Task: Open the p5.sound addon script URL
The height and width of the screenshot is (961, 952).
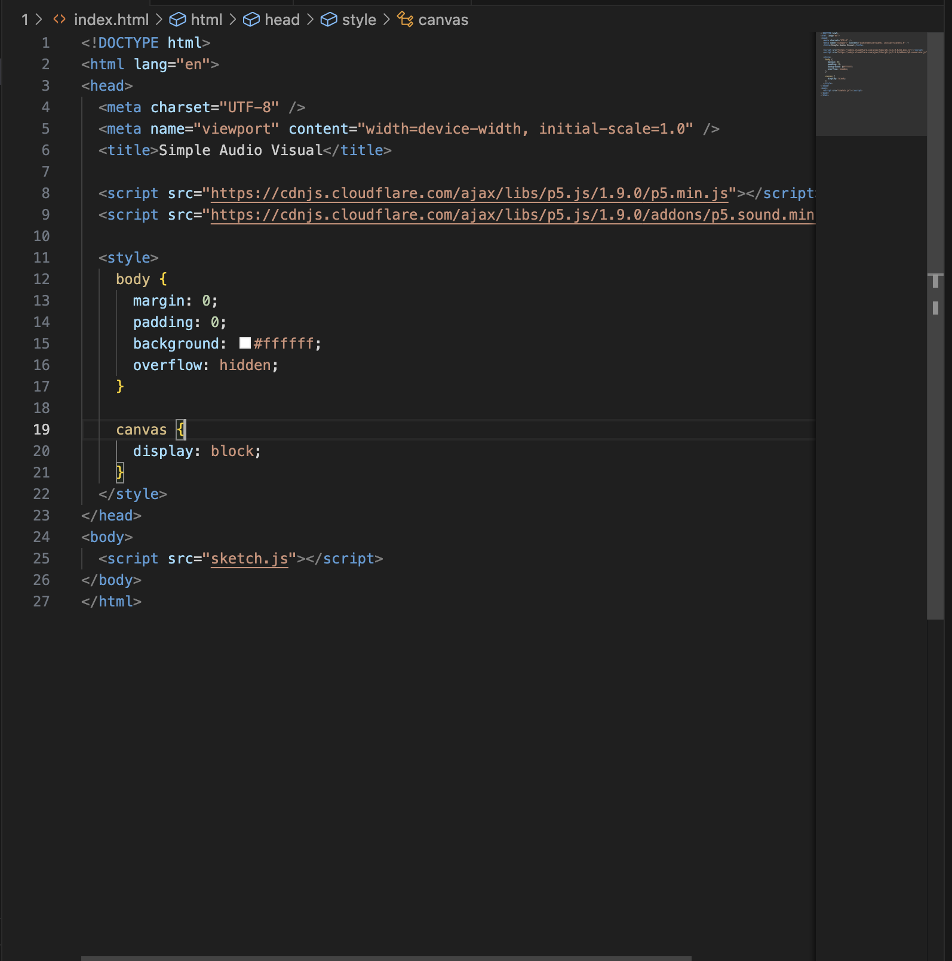Action: tap(512, 215)
